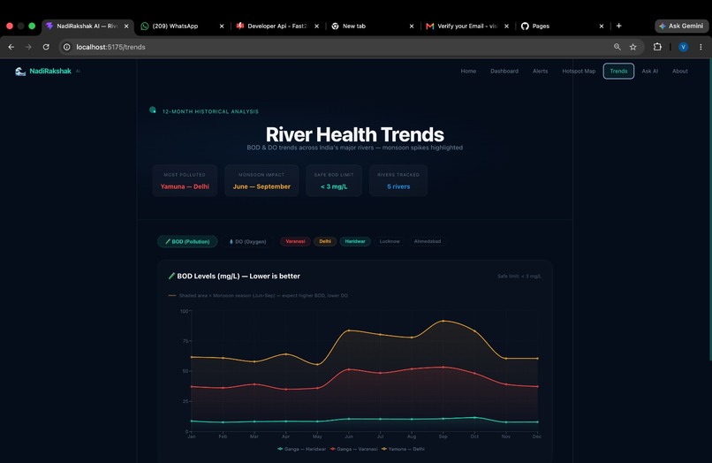712x463 pixels.
Task: Close the WhatsApp tab
Action: [222, 27]
